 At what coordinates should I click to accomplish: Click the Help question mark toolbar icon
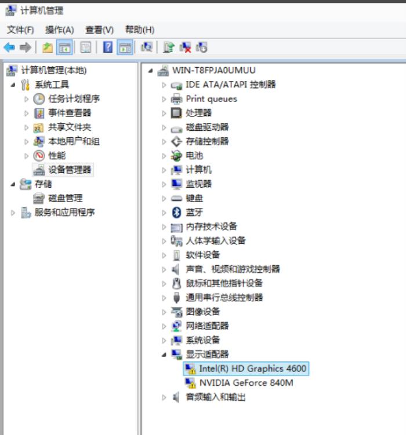click(x=108, y=47)
